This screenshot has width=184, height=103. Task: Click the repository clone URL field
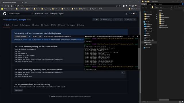pos(64,36)
